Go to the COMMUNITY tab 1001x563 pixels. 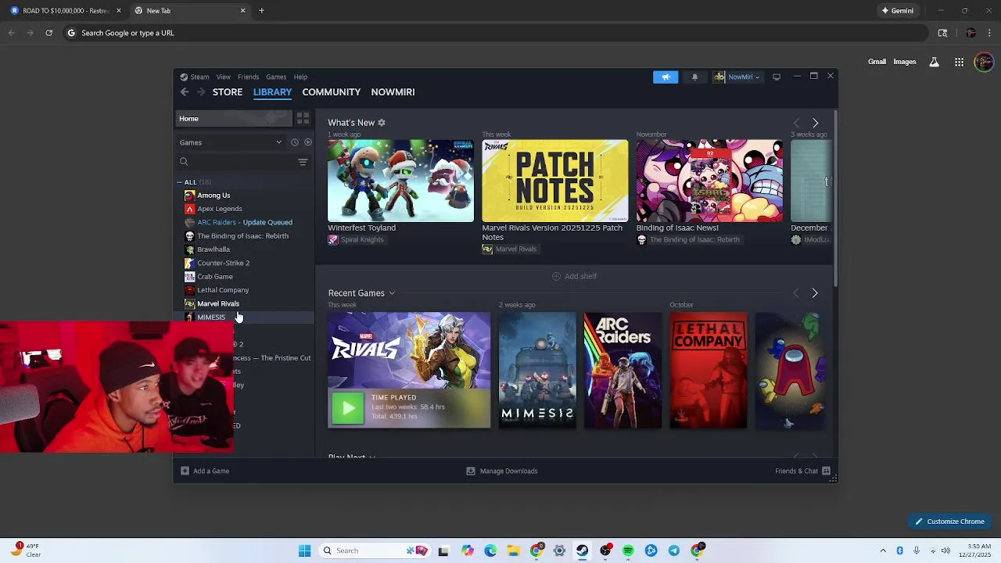tap(332, 91)
